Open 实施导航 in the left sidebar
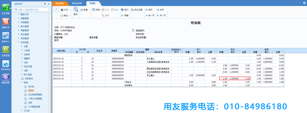The width and height of the screenshot is (307, 113). pyautogui.click(x=6, y=52)
